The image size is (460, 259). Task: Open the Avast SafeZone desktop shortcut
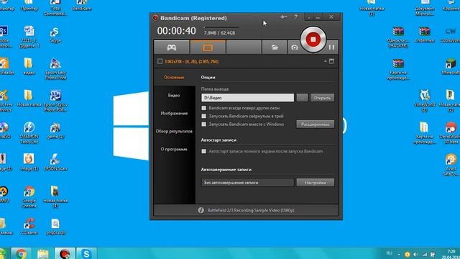coord(451,165)
